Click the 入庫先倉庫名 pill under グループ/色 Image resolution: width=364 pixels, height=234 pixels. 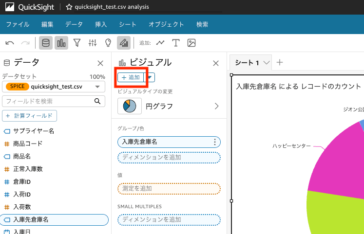169,142
